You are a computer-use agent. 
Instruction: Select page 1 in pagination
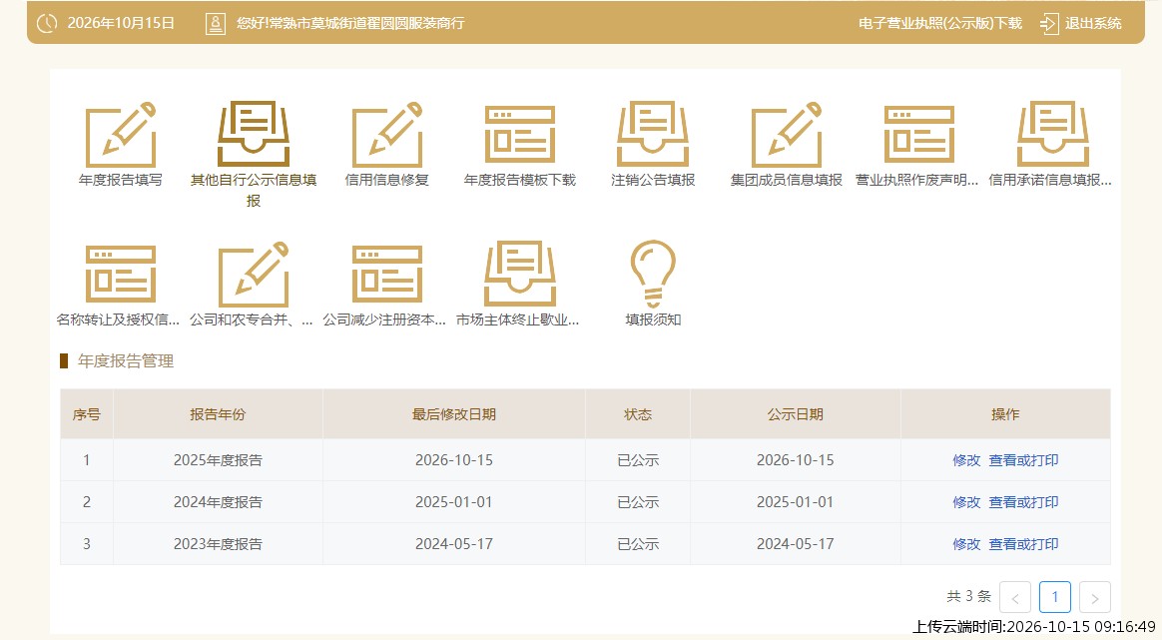pos(1054,597)
